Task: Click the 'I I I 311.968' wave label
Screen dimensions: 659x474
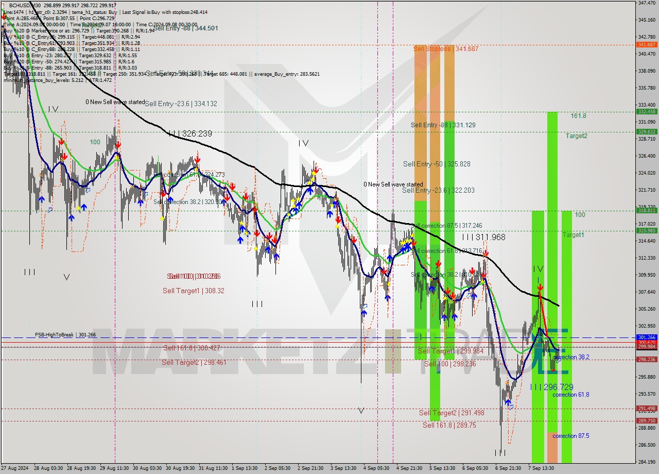Action: pyautogui.click(x=483, y=238)
